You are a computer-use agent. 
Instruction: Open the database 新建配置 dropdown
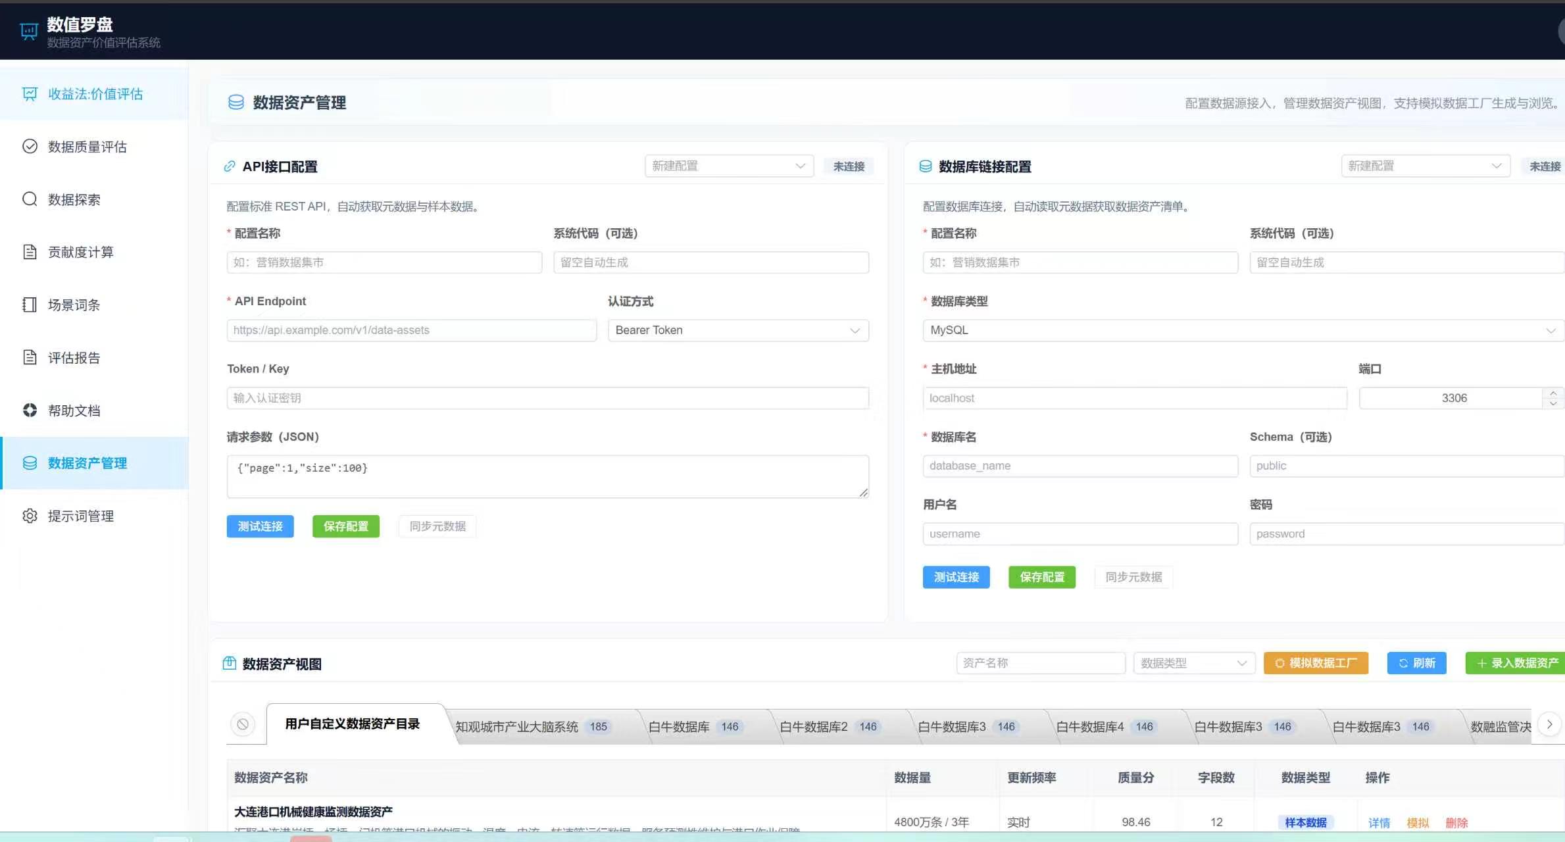1425,166
